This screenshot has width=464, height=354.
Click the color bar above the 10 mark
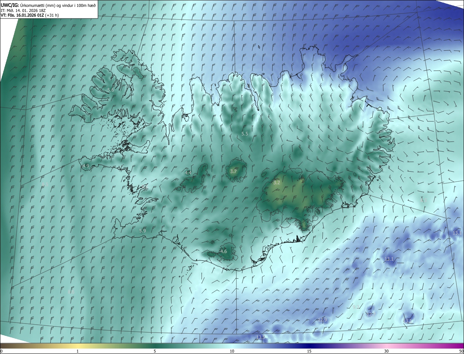(x=232, y=346)
